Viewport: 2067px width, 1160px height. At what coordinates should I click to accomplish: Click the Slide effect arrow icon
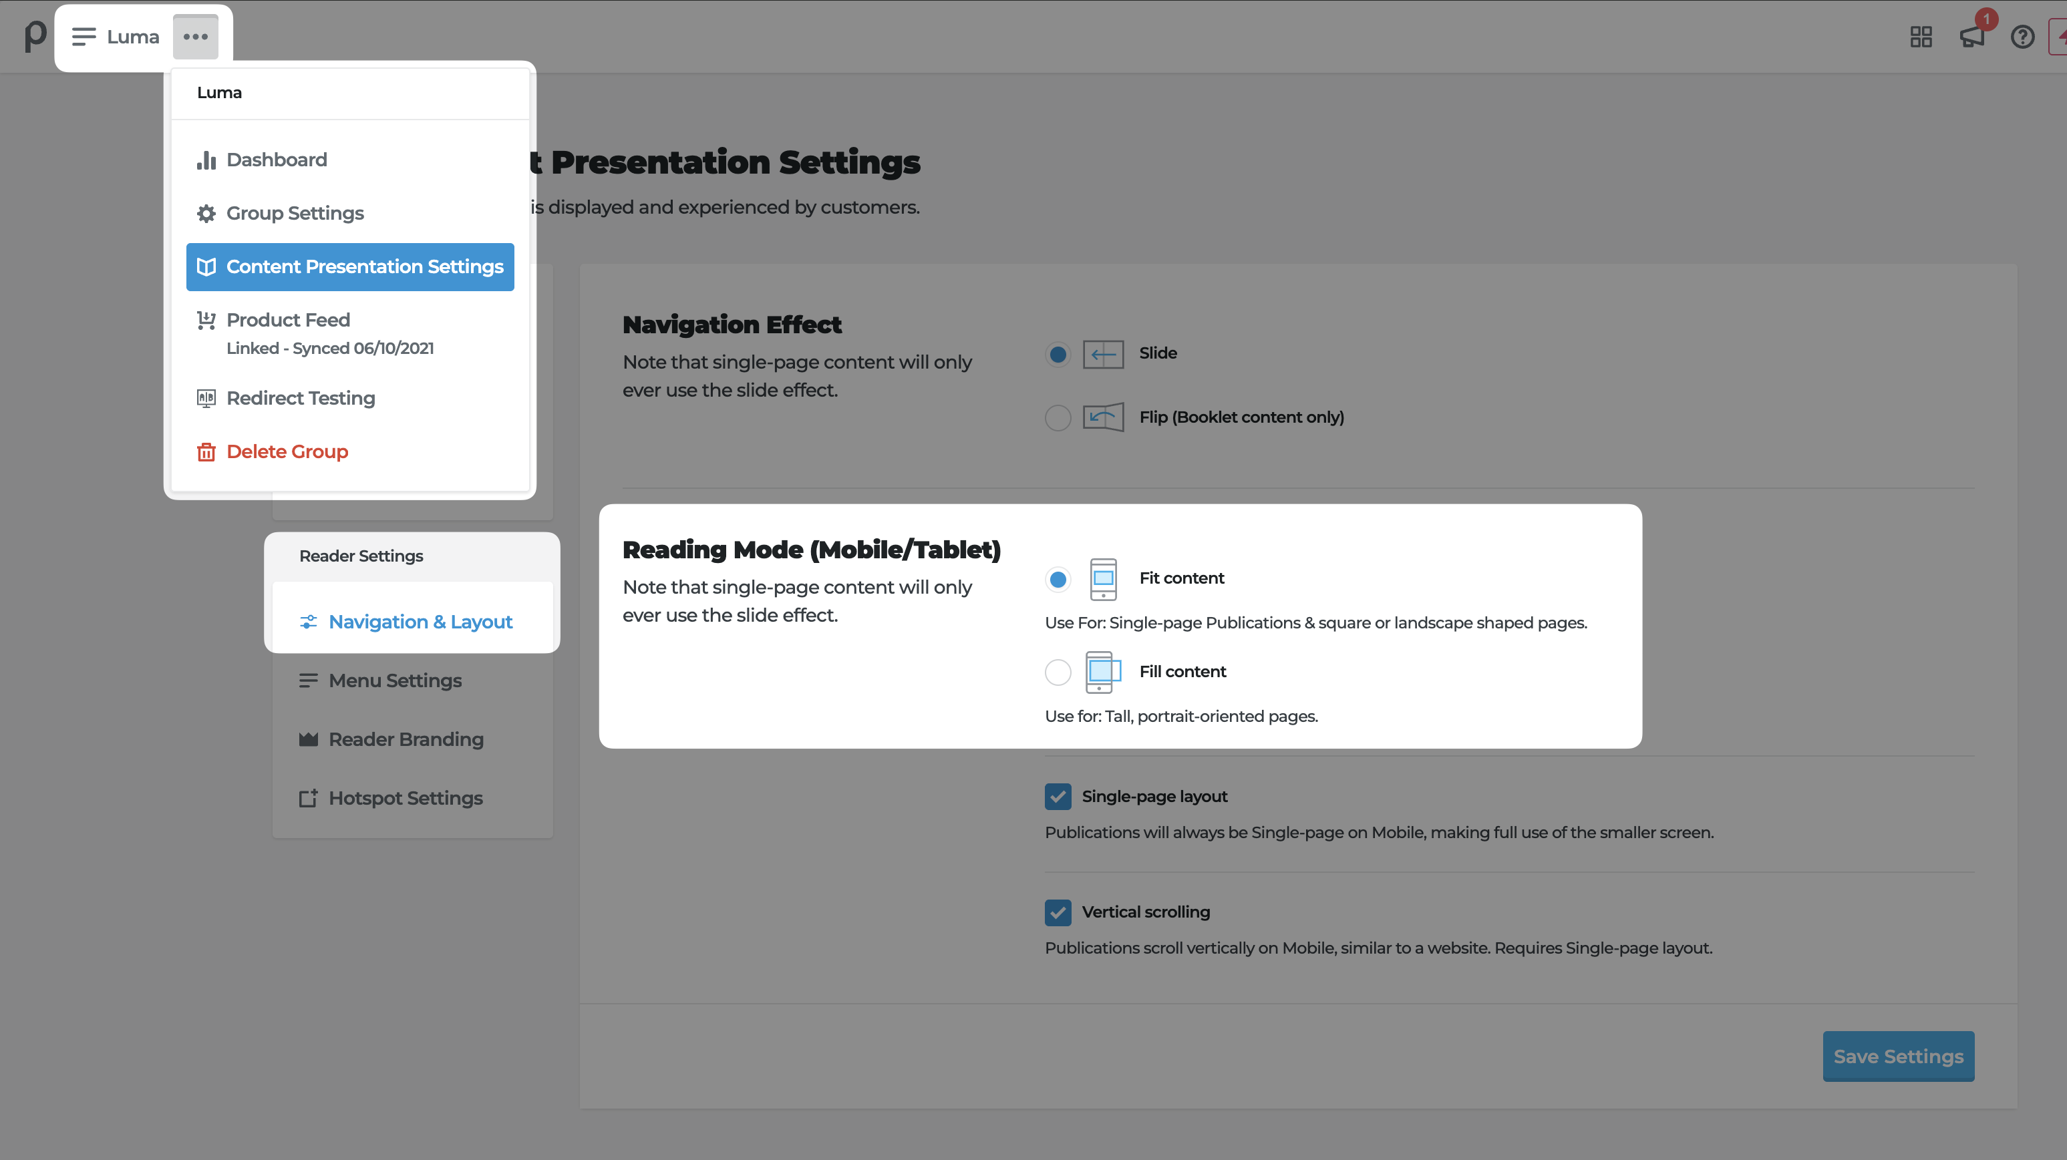1103,354
